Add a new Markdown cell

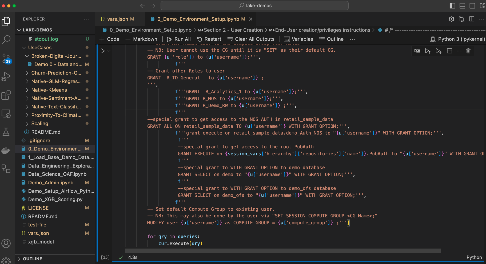(141, 39)
